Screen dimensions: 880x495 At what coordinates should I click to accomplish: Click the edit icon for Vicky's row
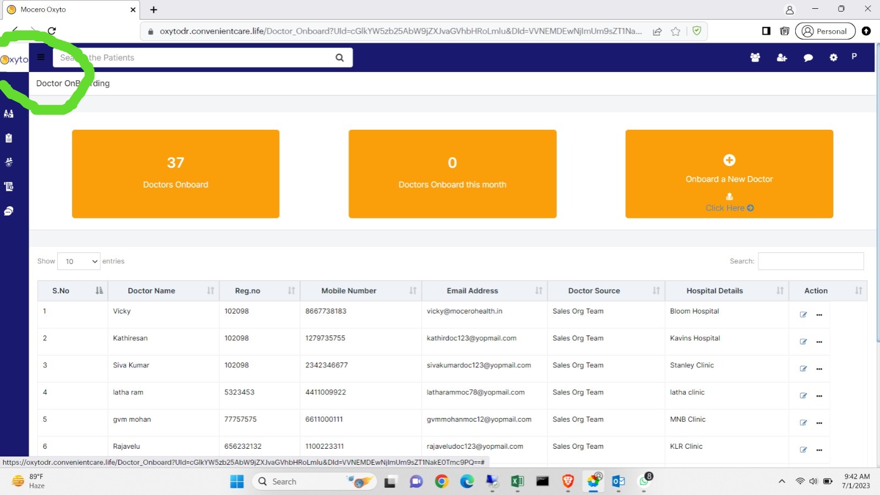pyautogui.click(x=803, y=315)
